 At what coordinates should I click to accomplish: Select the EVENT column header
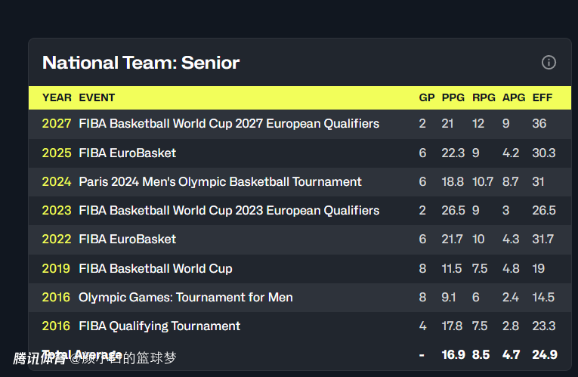click(97, 97)
